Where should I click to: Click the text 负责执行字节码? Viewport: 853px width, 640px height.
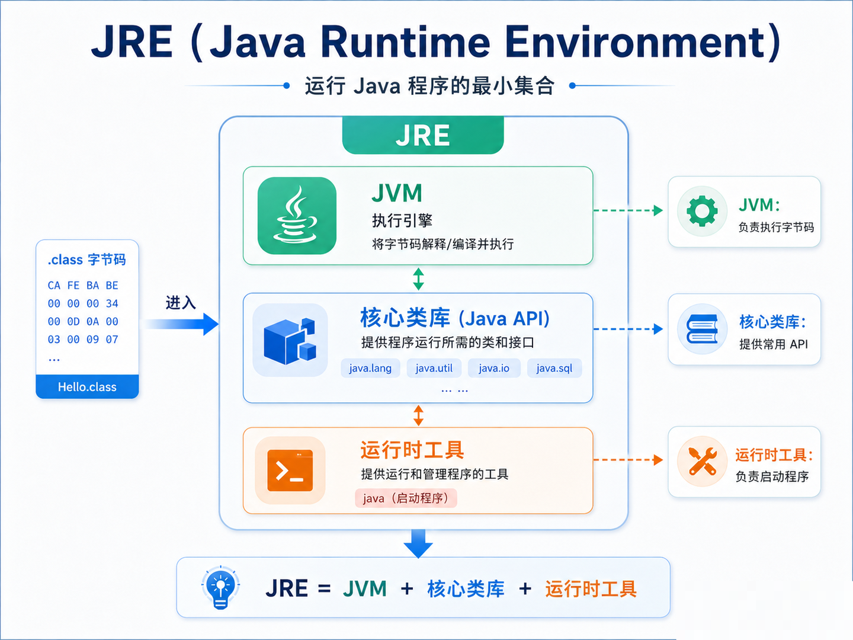tap(776, 227)
